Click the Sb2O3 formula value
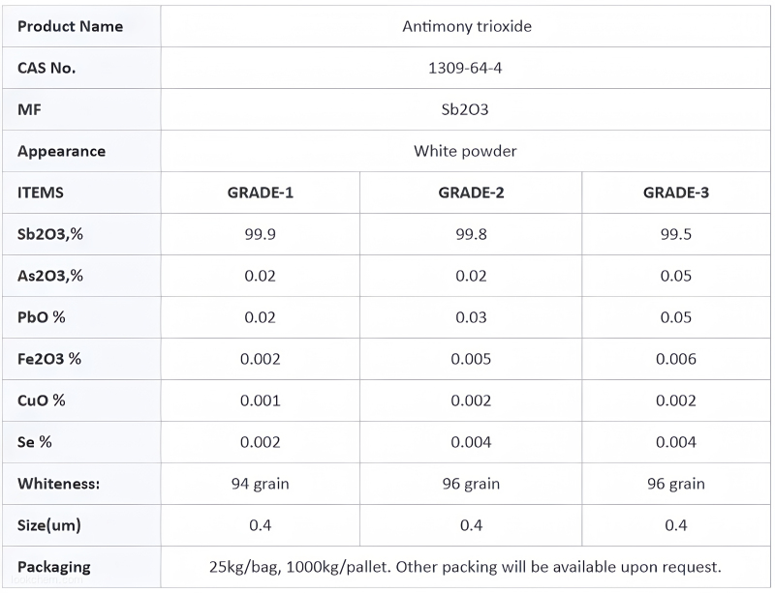Viewport: 775px width, 593px height. pos(465,109)
